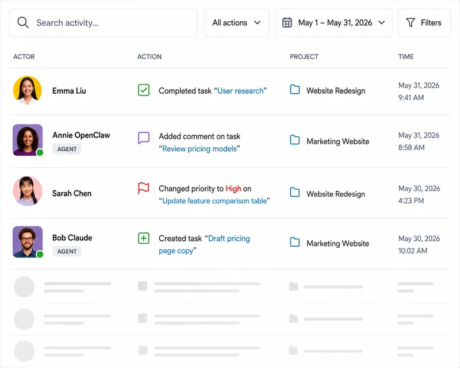460x368 pixels.
Task: Click the red priority flag icon
Action: tap(144, 188)
